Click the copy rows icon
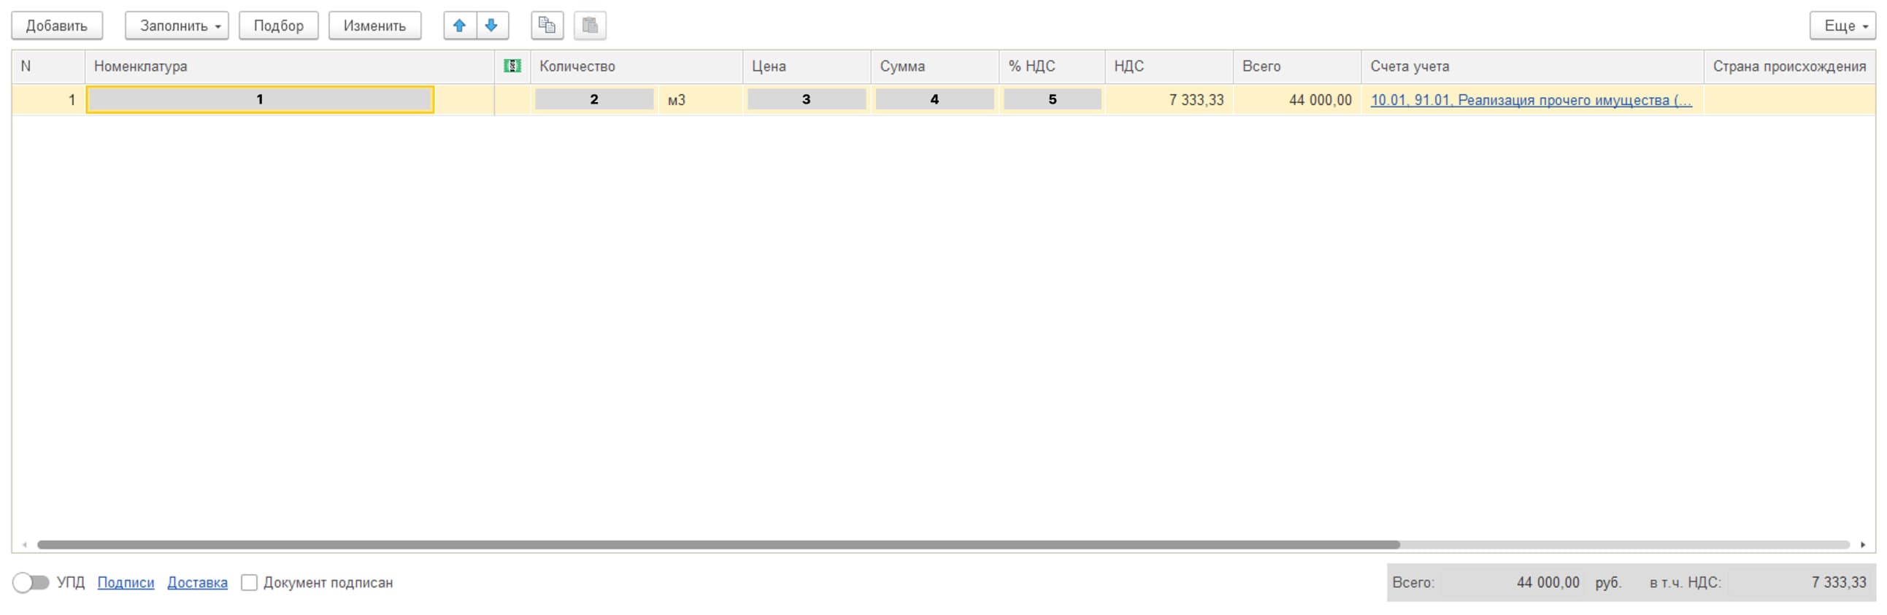The image size is (1887, 615). point(547,26)
